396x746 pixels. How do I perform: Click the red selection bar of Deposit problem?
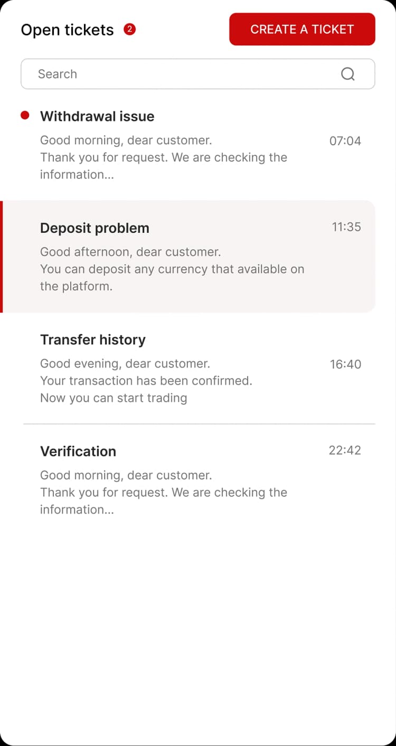point(2,257)
